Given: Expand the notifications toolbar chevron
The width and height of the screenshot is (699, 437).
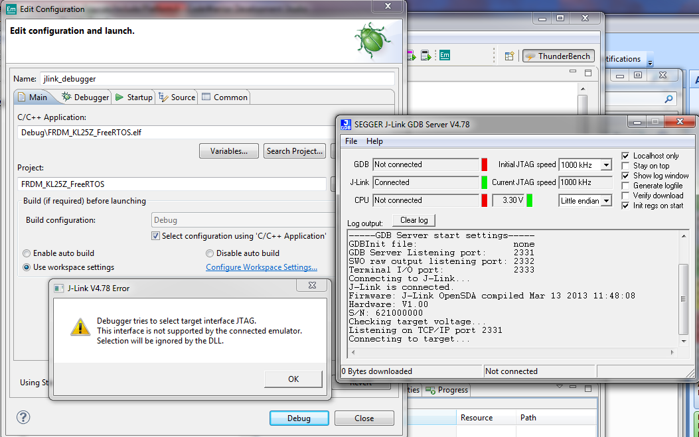Looking at the screenshot, I should (x=650, y=63).
